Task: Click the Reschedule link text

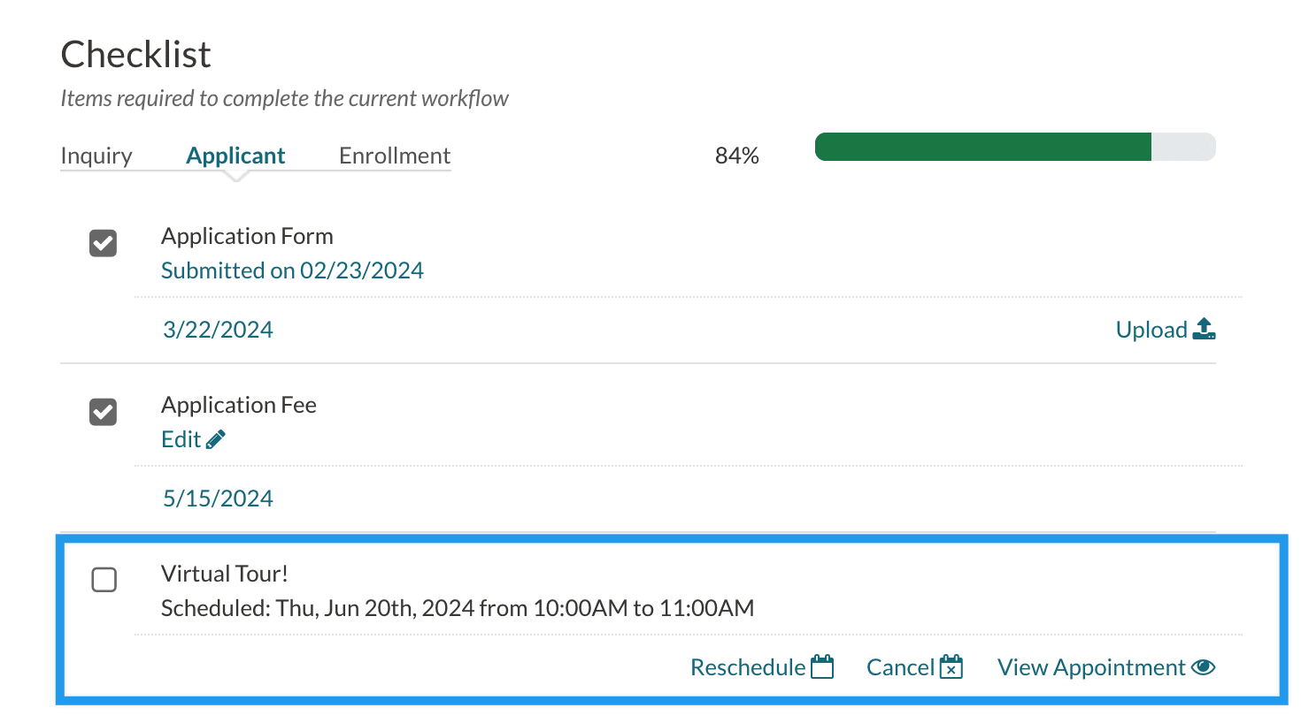Action: [x=748, y=667]
